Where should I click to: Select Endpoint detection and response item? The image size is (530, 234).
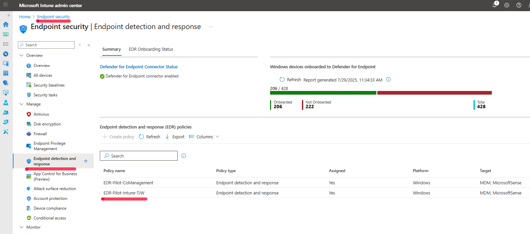(54, 161)
